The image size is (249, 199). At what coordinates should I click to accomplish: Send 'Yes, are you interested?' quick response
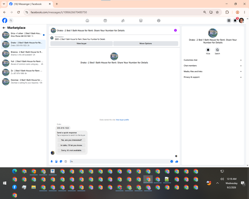71,140
